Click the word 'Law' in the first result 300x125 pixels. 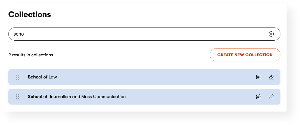click(53, 77)
